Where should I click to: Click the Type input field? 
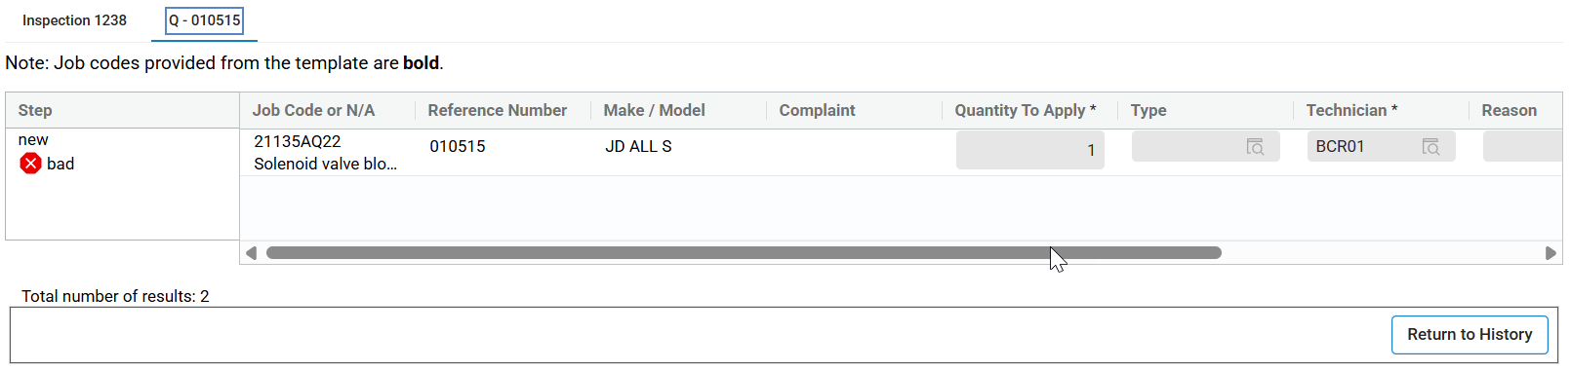coord(1206,146)
